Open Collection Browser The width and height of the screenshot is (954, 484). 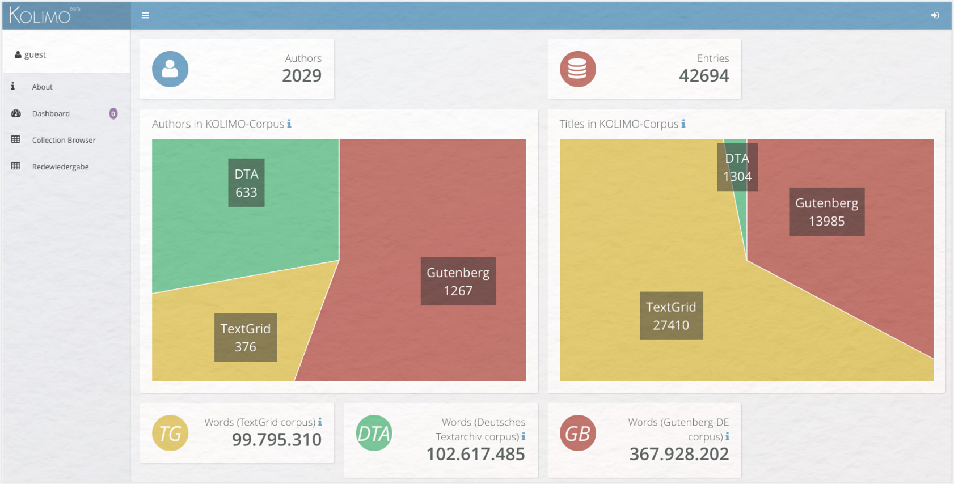[x=64, y=140]
